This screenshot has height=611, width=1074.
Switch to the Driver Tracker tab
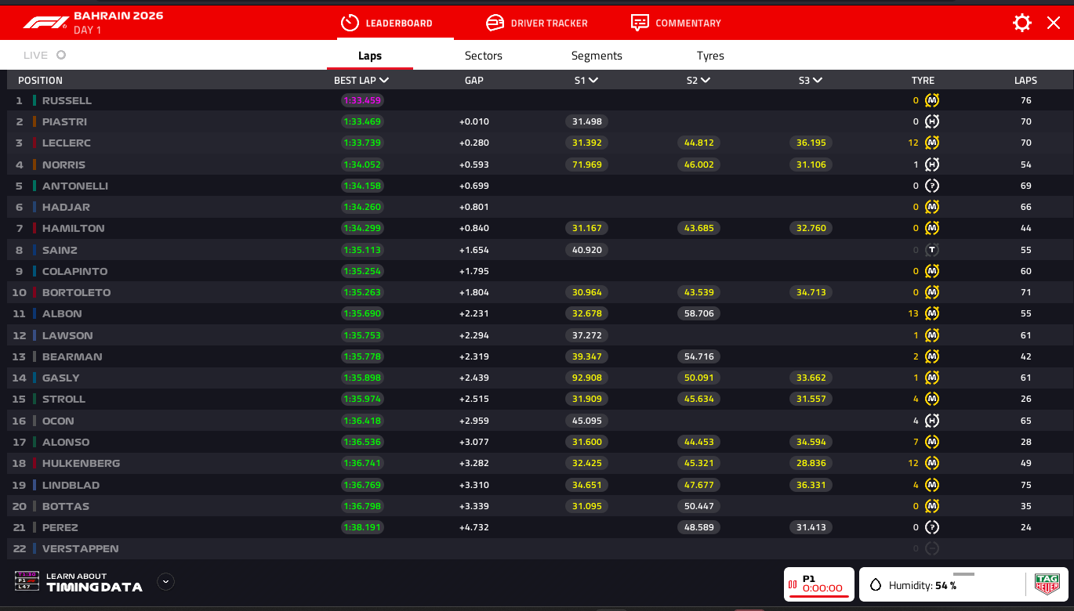[x=536, y=23]
